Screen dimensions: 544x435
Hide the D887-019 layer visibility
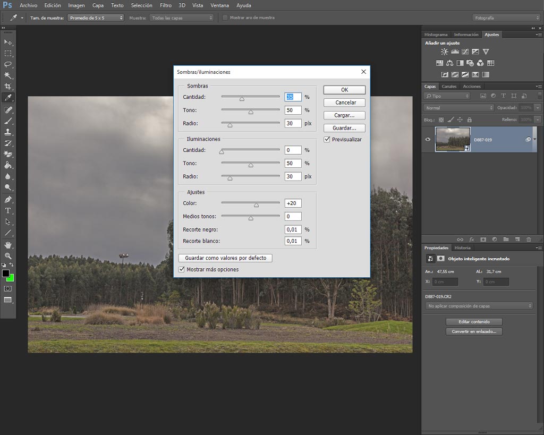[428, 140]
